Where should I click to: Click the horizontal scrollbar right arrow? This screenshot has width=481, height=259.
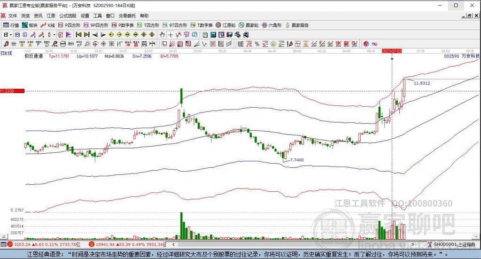tap(412, 244)
